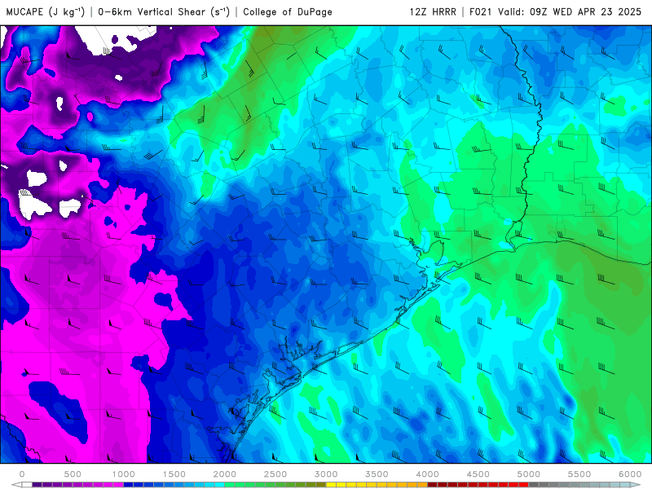Click the 0 value on the color scale
This screenshot has width=652, height=489.
coord(22,474)
